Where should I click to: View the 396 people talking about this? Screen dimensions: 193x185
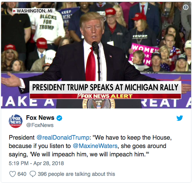(x=76, y=174)
